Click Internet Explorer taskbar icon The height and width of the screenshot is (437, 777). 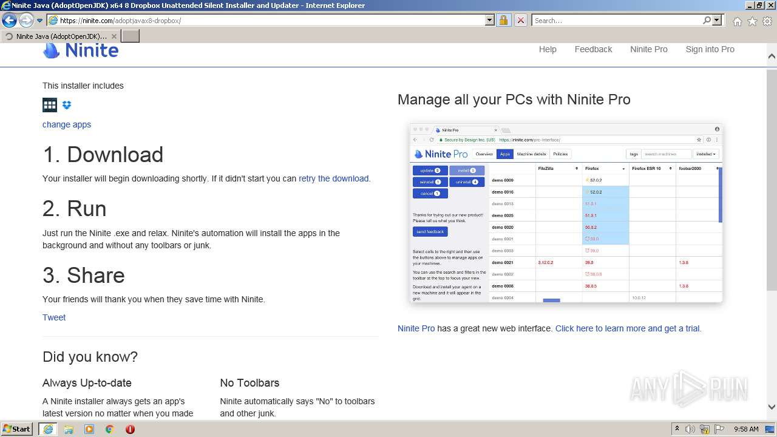click(x=48, y=429)
